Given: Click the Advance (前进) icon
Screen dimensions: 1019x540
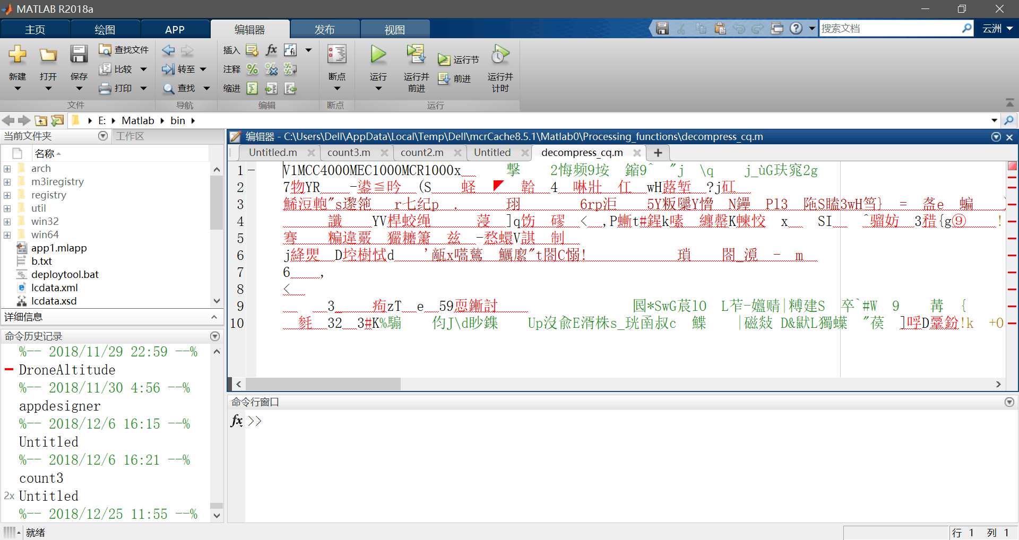Looking at the screenshot, I should point(444,79).
